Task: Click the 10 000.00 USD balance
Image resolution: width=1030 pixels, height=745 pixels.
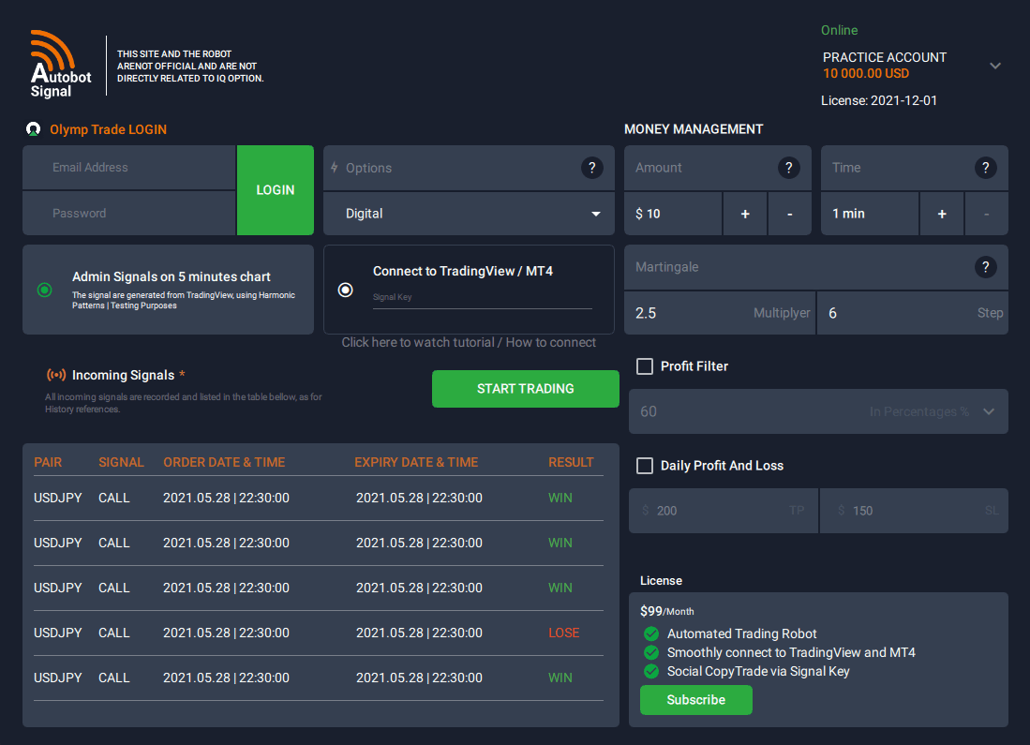Action: [x=866, y=74]
